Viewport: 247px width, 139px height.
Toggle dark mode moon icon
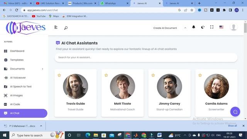203,27
